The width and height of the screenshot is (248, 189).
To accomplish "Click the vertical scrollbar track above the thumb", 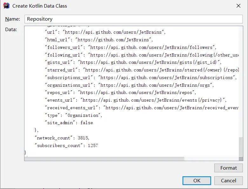I will click(241, 82).
